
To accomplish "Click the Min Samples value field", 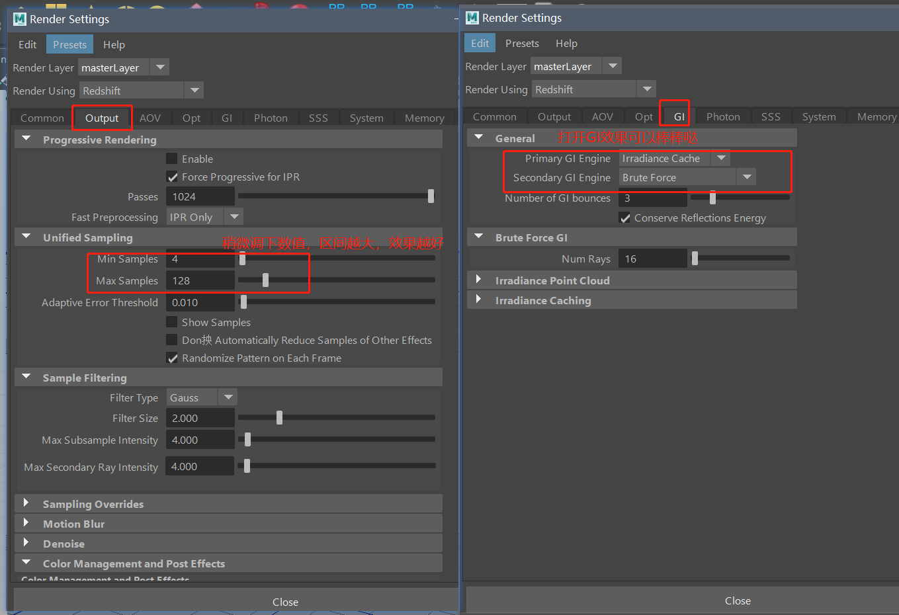I will (200, 259).
